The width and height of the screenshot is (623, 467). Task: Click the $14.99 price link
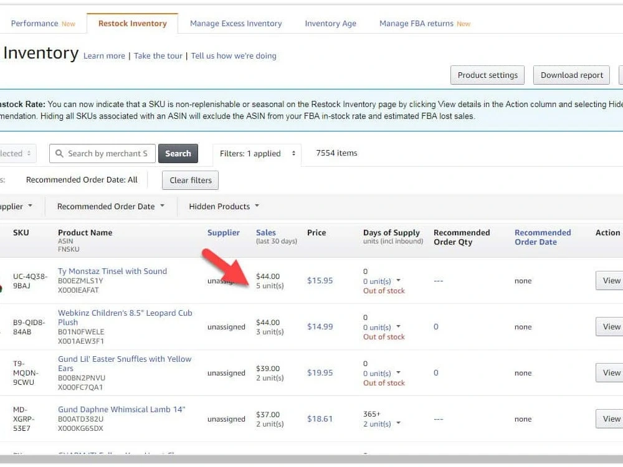pyautogui.click(x=320, y=327)
